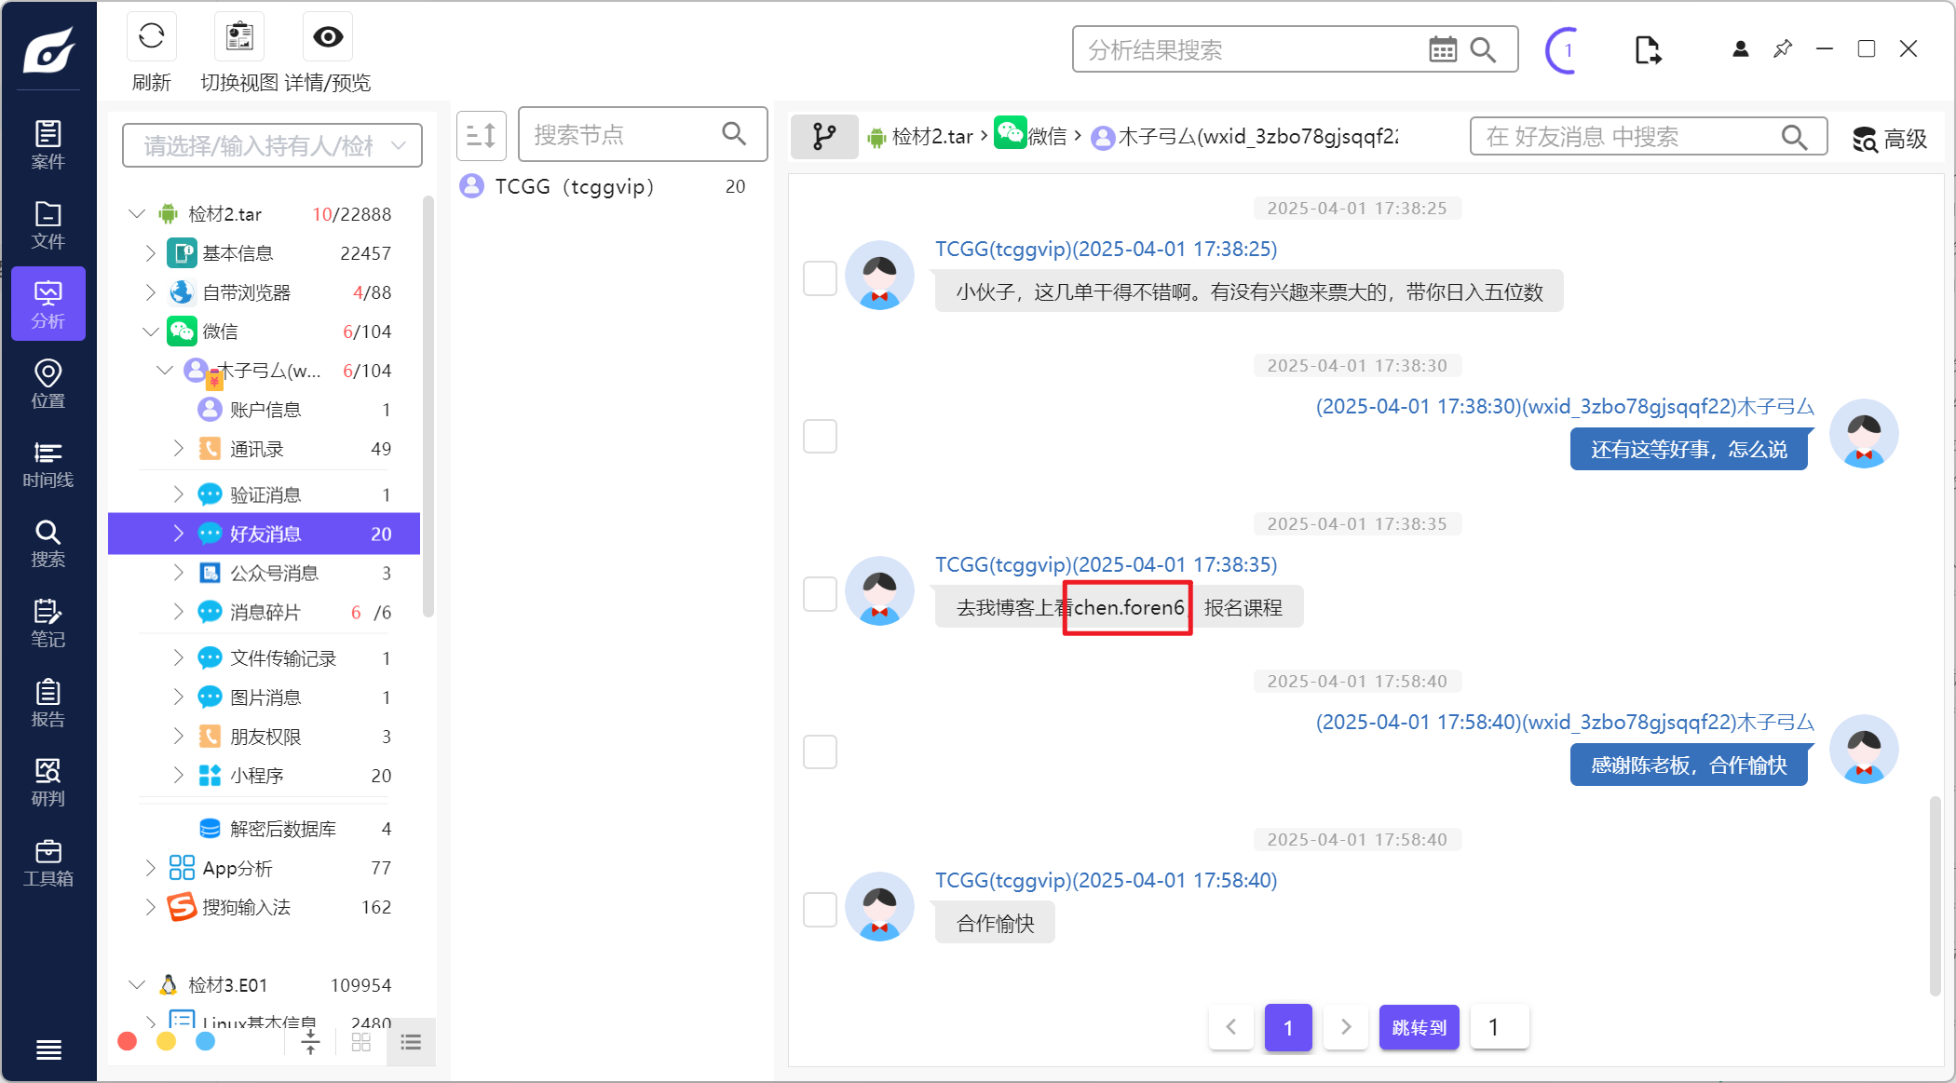Toggle the details/preview eye icon

[x=327, y=37]
